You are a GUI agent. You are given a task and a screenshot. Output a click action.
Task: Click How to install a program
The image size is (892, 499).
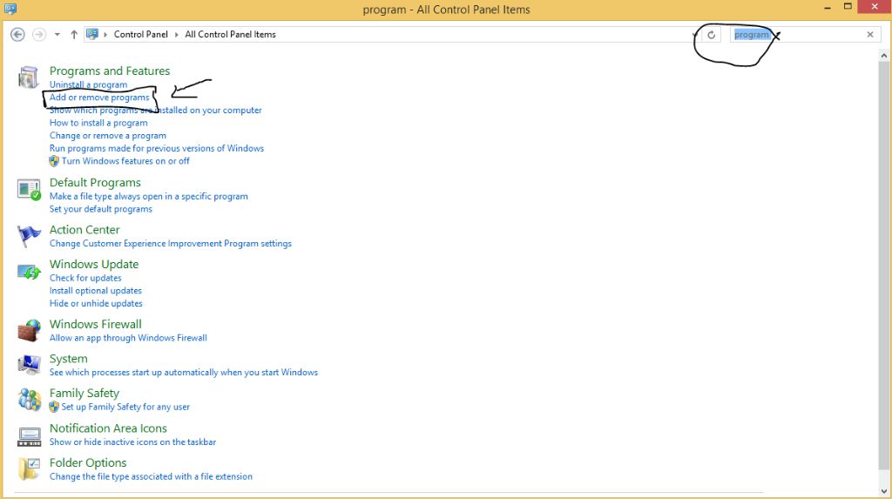[x=98, y=123]
